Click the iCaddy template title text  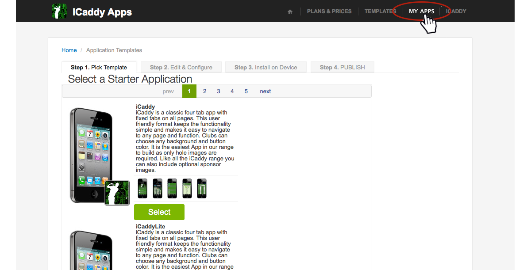tap(146, 106)
